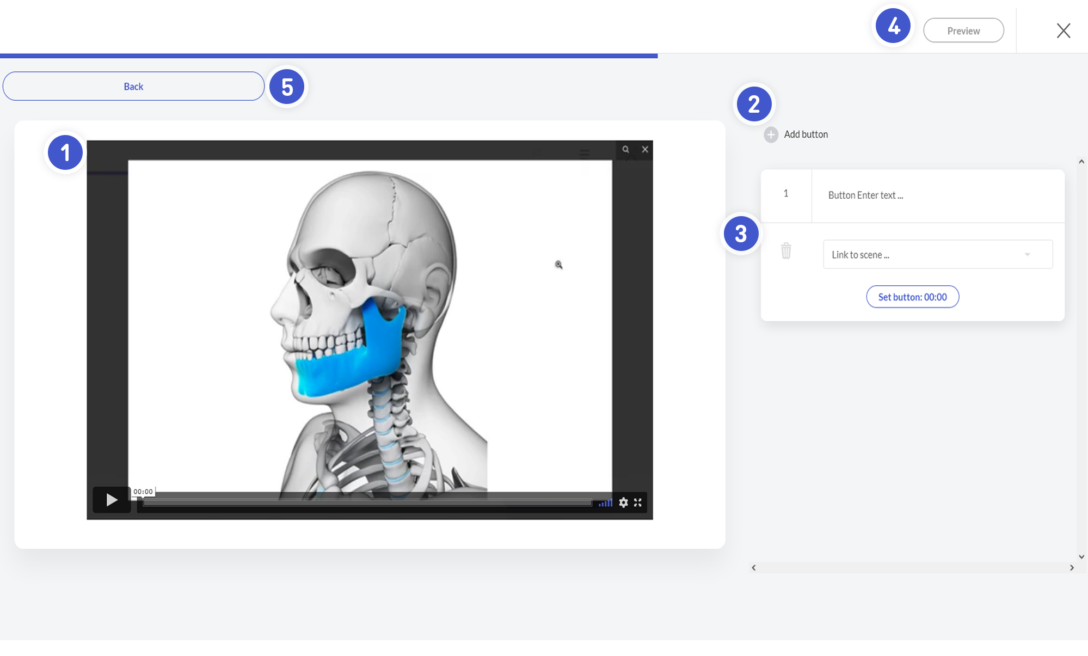Go Back to previous step

133,86
